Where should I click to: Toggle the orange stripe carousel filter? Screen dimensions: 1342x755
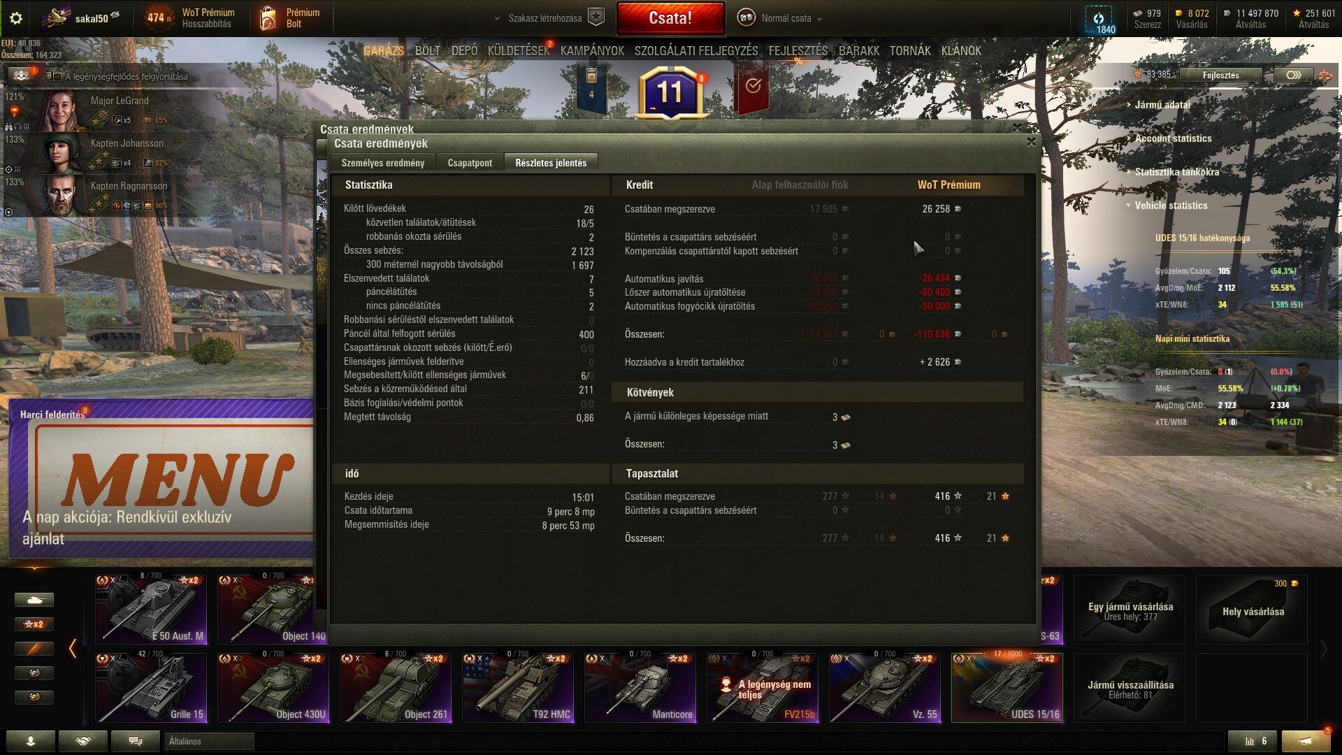(34, 649)
